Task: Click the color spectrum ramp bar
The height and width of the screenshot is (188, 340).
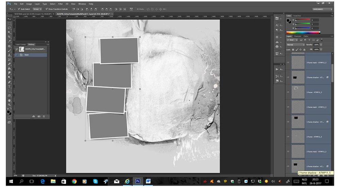Action: [303, 33]
